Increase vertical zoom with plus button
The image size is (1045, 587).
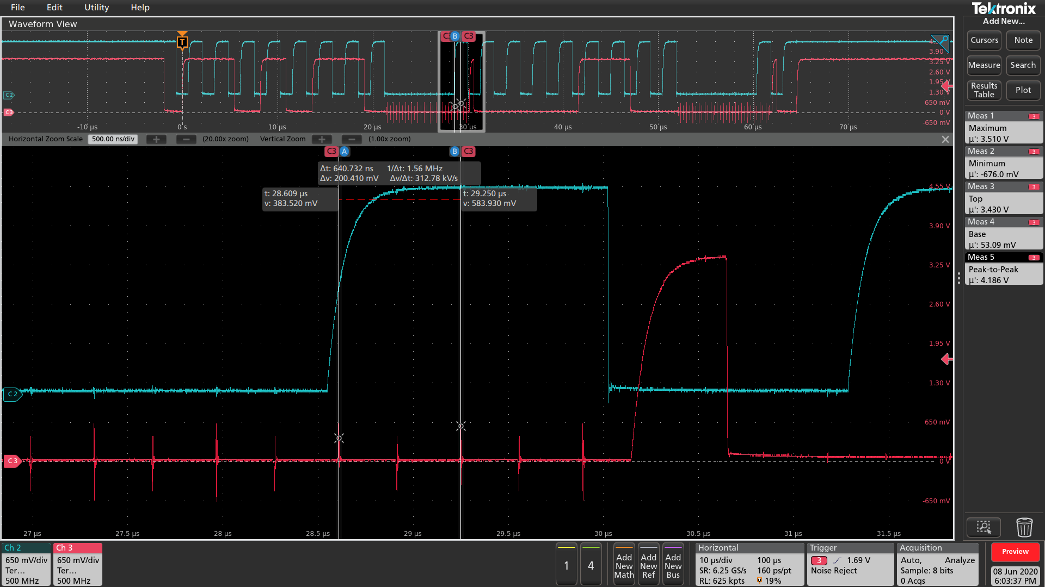pos(322,139)
